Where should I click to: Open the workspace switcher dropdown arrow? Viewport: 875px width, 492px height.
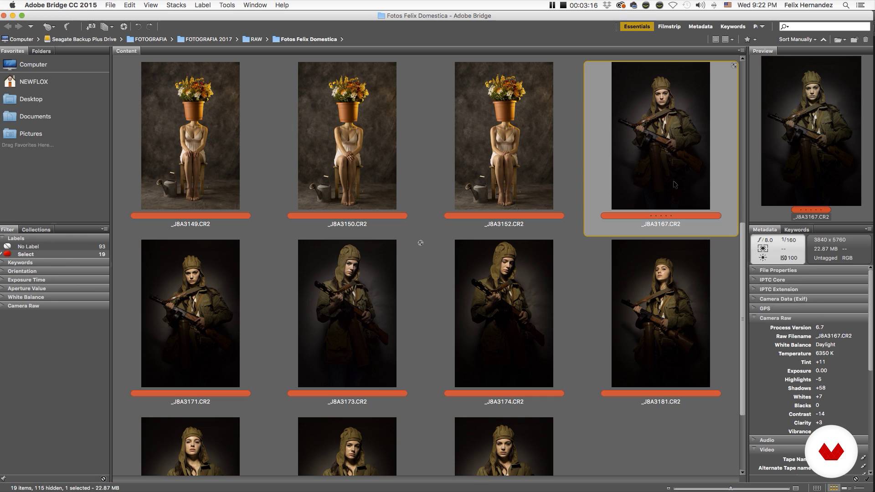click(x=762, y=26)
